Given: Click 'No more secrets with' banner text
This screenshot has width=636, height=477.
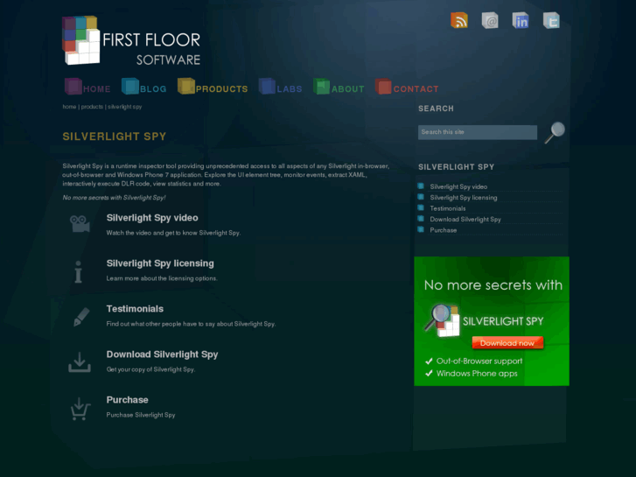Looking at the screenshot, I should pos(493,285).
